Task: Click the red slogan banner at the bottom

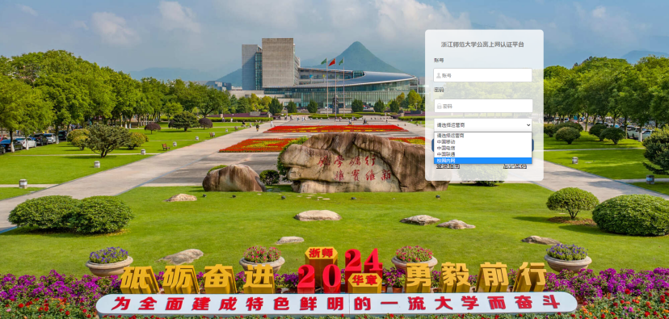Action: (x=336, y=303)
